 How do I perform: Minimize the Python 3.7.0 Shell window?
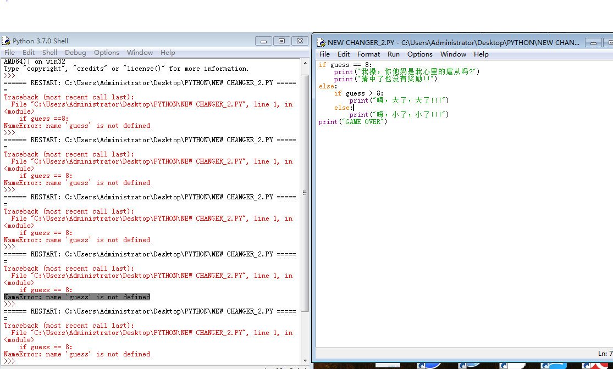point(263,41)
